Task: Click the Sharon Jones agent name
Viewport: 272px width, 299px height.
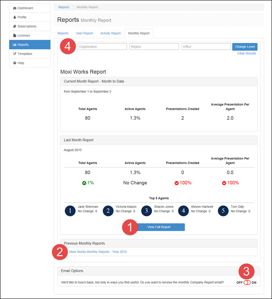Action: click(164, 207)
